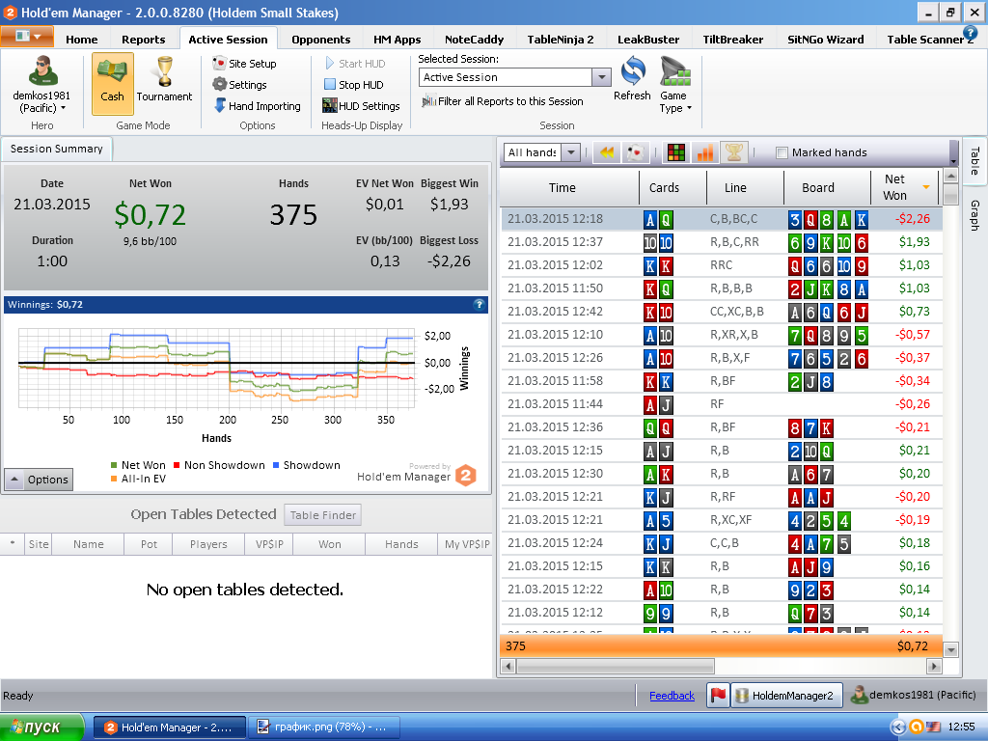The image size is (988, 741).
Task: Open the Reports tab
Action: pyautogui.click(x=143, y=39)
